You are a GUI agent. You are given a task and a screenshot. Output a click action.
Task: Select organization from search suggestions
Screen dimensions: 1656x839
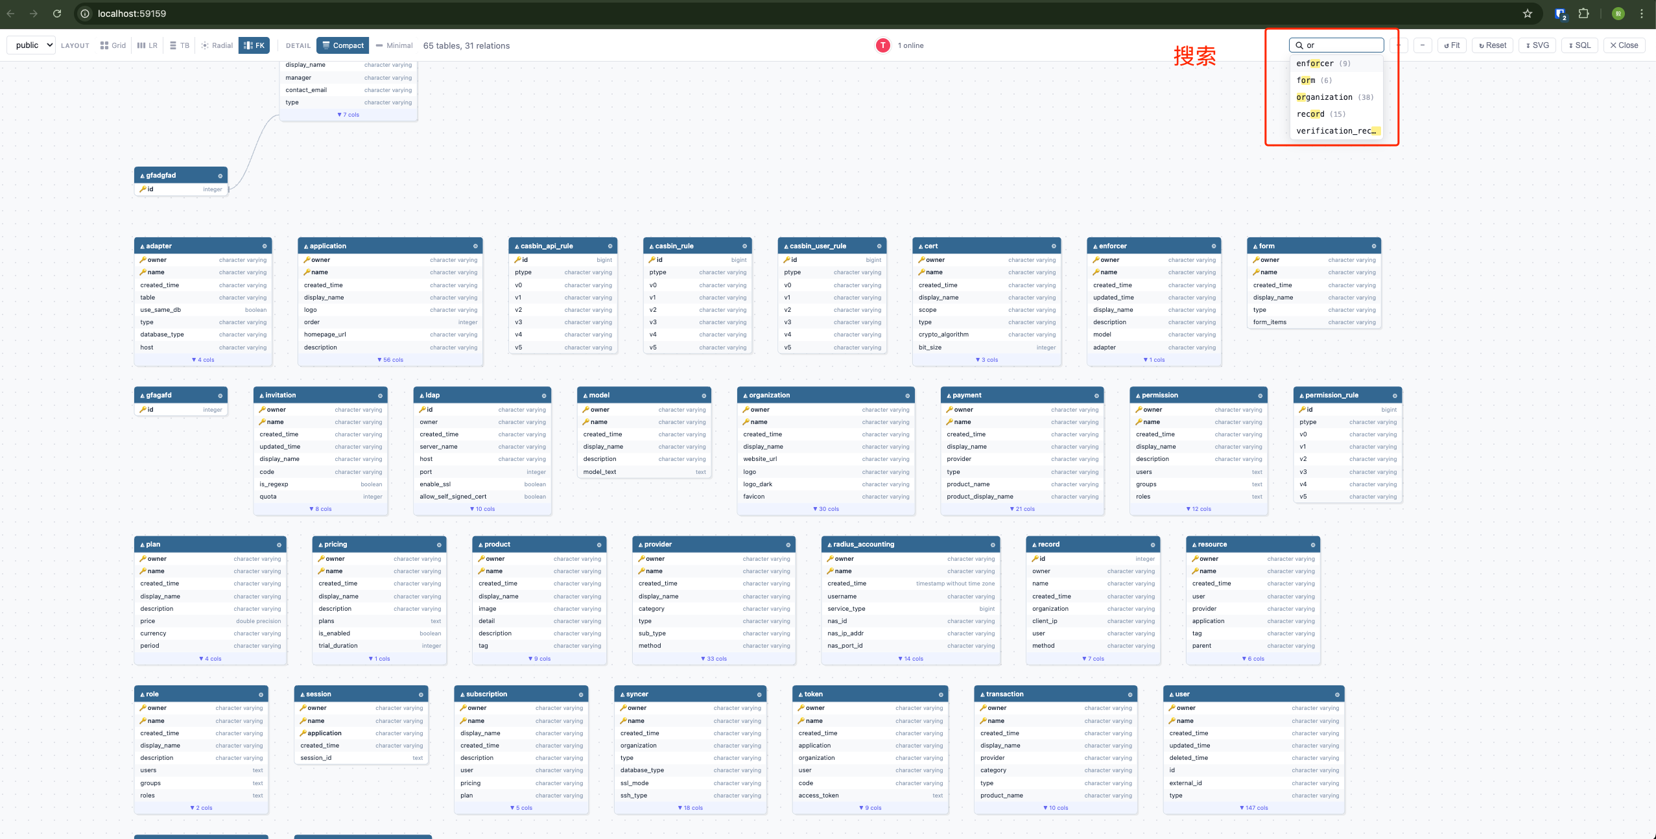(x=1325, y=97)
